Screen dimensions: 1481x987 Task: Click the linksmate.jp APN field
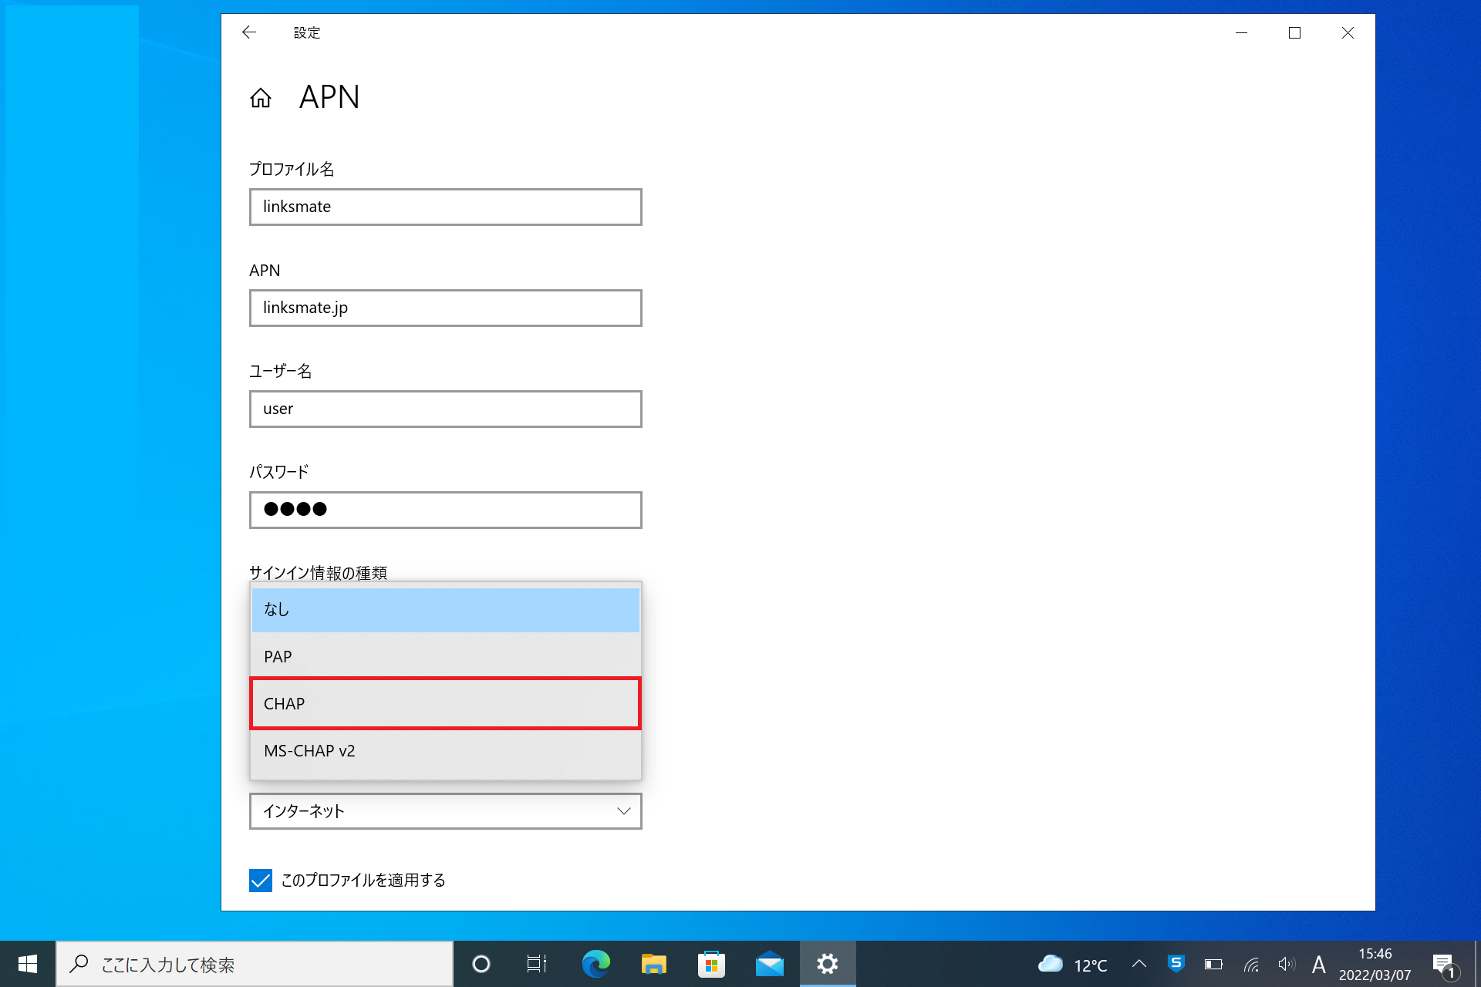[445, 308]
